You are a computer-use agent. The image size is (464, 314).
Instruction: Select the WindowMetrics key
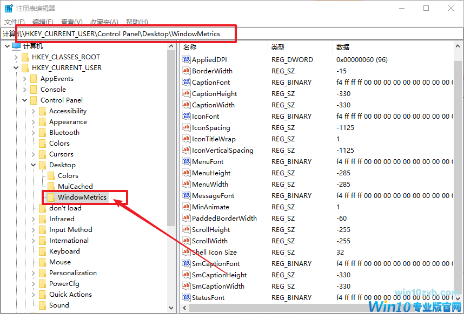82,197
